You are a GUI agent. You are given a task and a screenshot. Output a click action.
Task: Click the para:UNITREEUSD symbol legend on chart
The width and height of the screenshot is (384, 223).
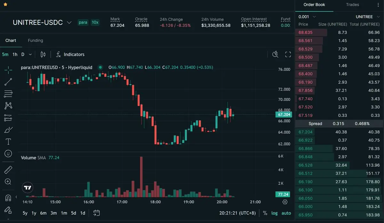pos(56,67)
